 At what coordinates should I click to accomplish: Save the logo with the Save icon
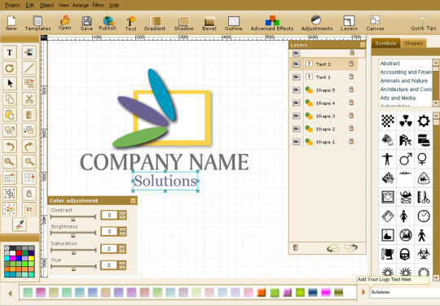tap(86, 23)
